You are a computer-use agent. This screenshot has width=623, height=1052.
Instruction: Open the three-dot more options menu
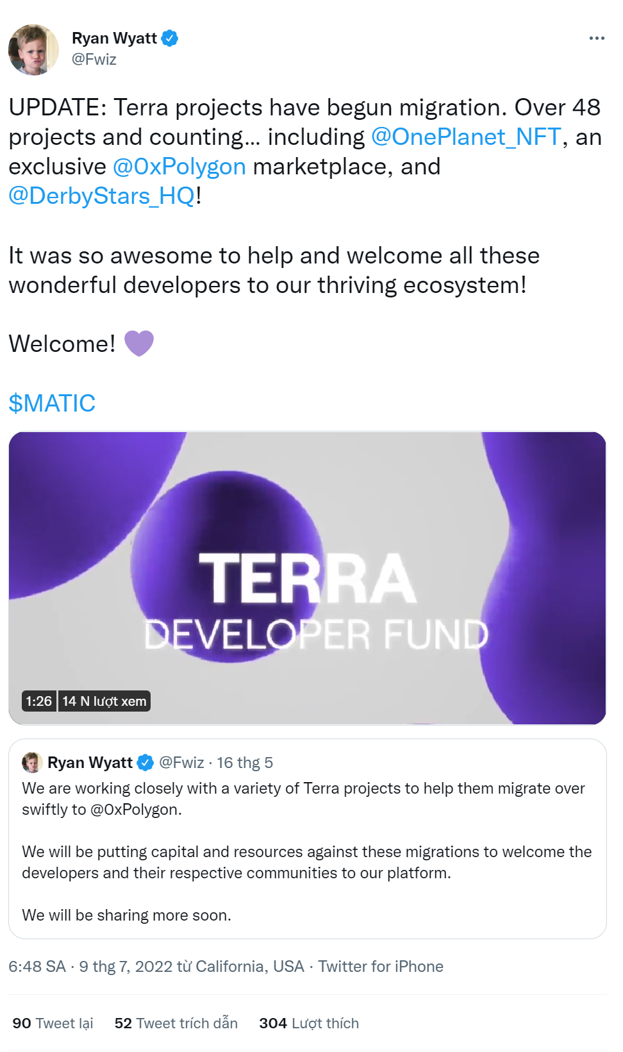[597, 38]
